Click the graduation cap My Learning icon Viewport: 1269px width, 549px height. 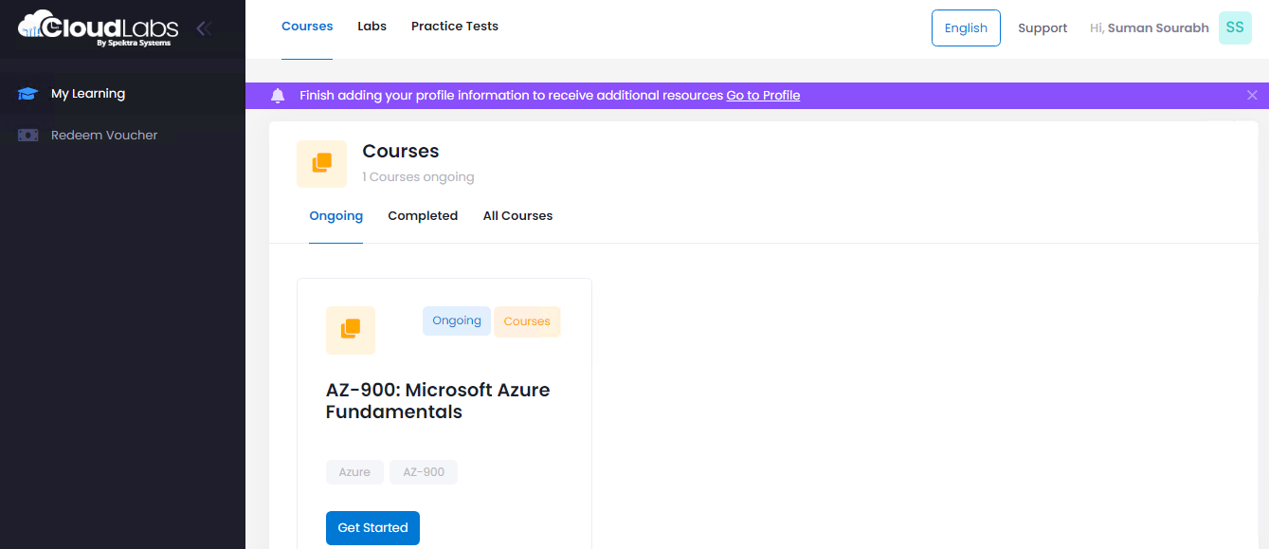27,94
